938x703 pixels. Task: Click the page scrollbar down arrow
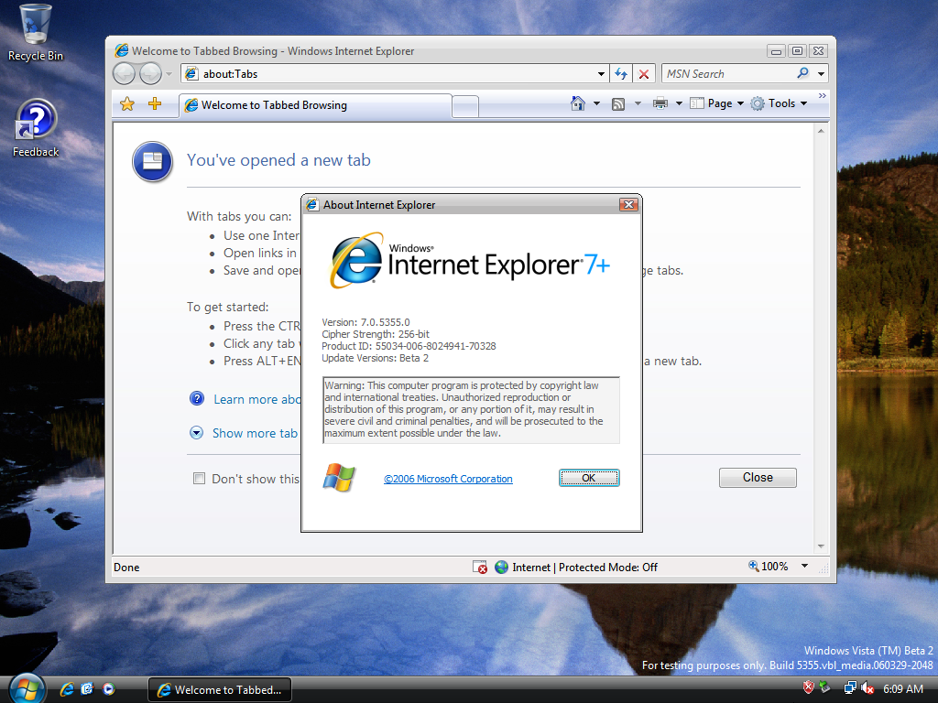(x=821, y=546)
